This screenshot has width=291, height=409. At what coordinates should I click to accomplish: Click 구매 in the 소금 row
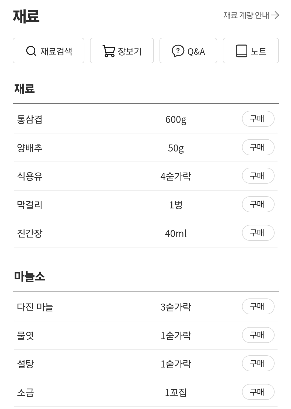point(258,392)
